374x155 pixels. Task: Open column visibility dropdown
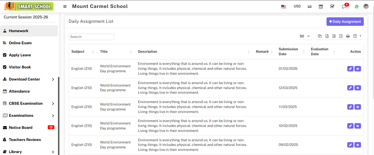pos(357,36)
